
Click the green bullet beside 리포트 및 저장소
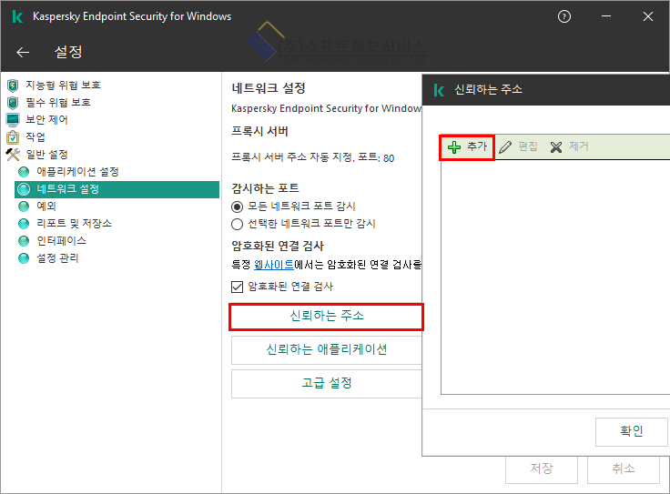[24, 223]
